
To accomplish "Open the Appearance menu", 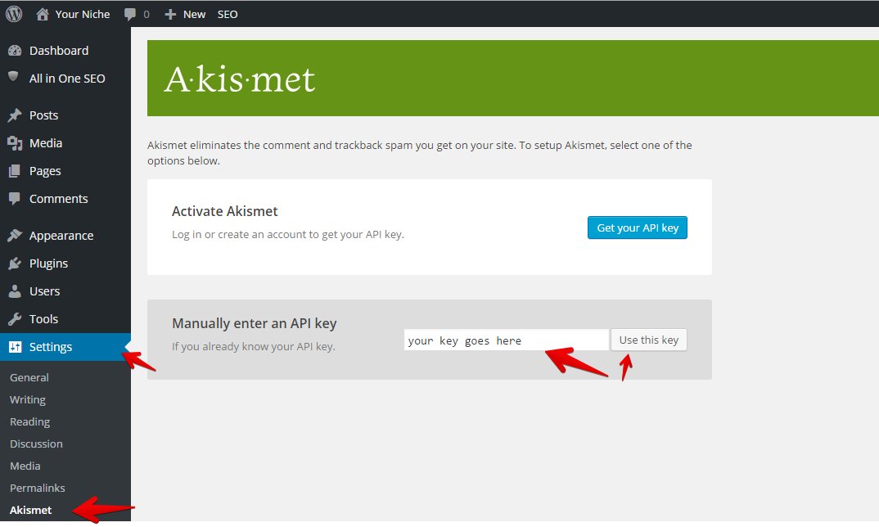I will [61, 236].
